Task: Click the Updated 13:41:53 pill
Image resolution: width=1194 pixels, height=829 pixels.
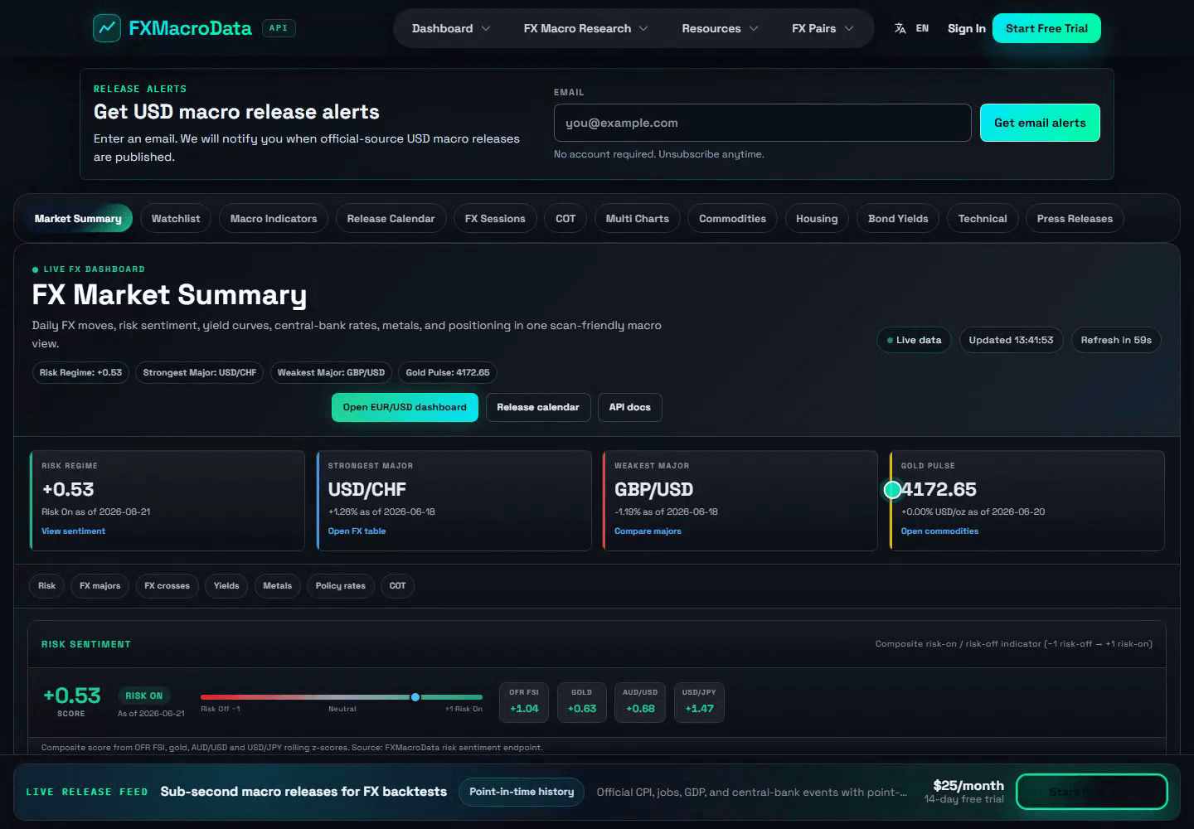Action: [1011, 340]
